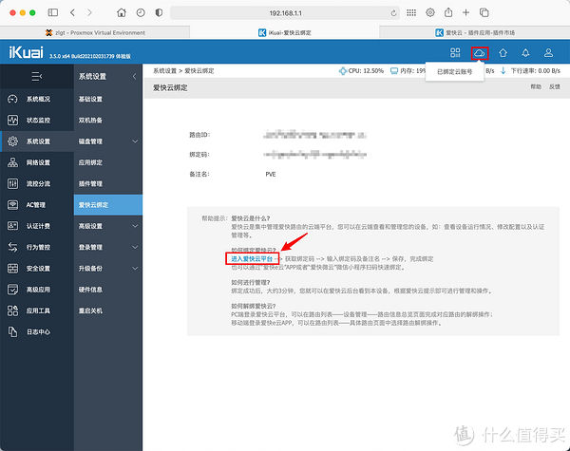This screenshot has width=570, height=451.
Task: Open AC管理 in the sidebar
Action: pyautogui.click(x=37, y=204)
